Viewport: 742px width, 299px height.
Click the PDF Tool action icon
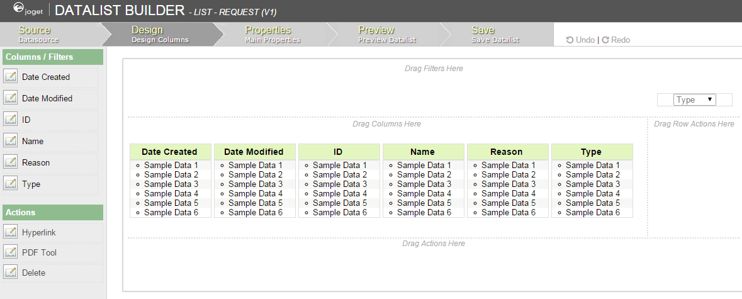pos(11,252)
